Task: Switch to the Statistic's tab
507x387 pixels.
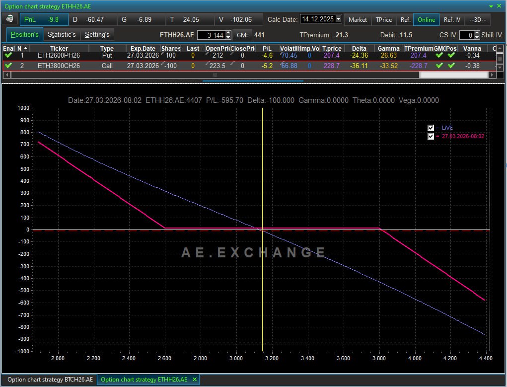Action: [62, 35]
